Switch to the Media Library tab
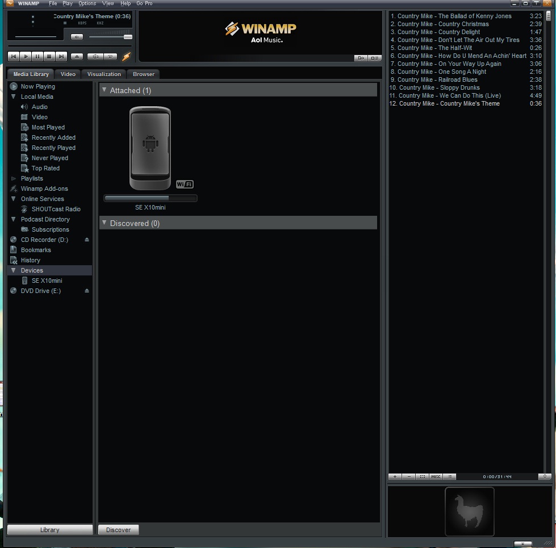This screenshot has width=556, height=548. point(31,74)
